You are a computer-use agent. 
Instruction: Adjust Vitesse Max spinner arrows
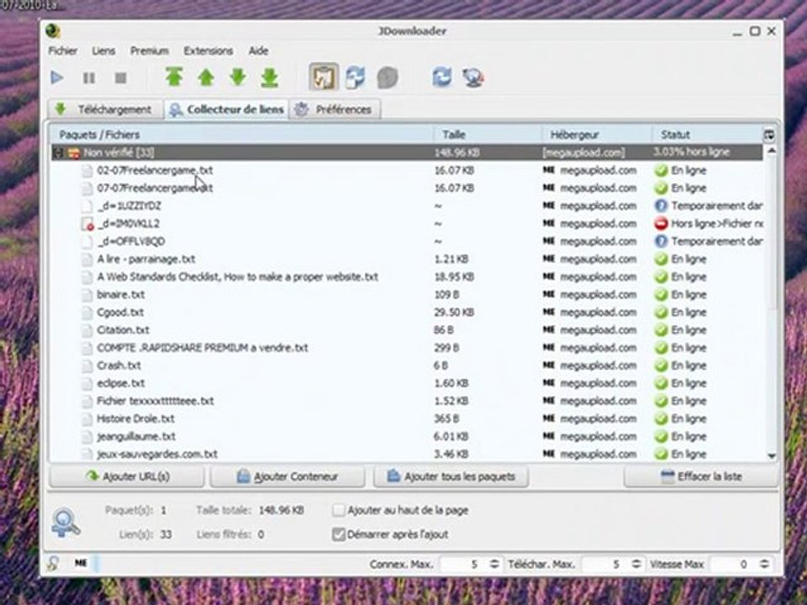coord(765,564)
